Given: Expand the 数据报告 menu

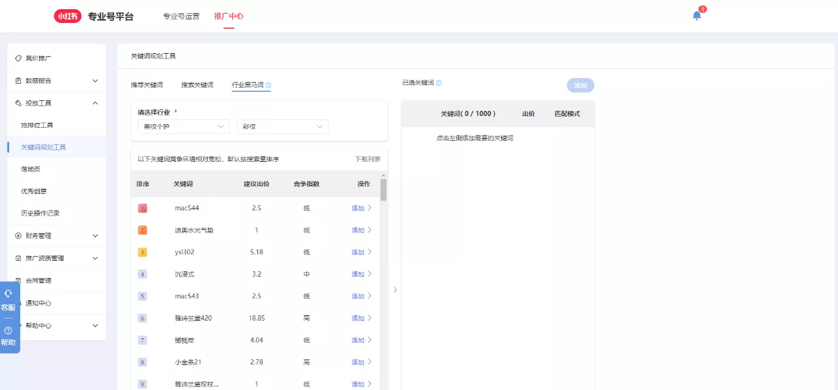Looking at the screenshot, I should coord(95,81).
